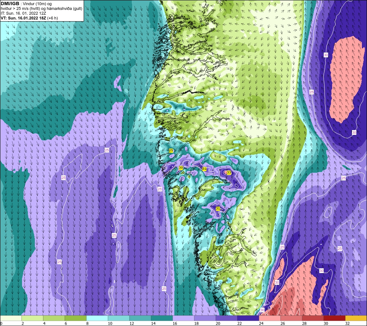Viewport: 367px width, 326px height.
Task: Click the legend scale tick label 22
Action: click(239, 323)
